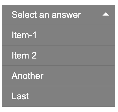Click the white triangle beside Select an answer
The width and height of the screenshot is (118, 112).
point(106,14)
